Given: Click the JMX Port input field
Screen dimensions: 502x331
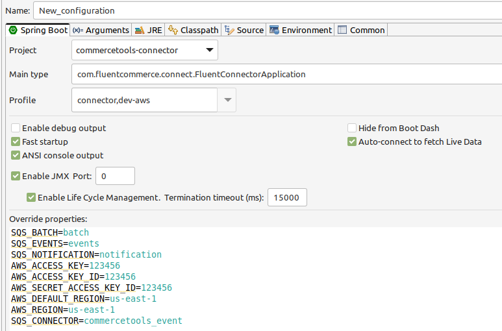Looking at the screenshot, I should [115, 175].
